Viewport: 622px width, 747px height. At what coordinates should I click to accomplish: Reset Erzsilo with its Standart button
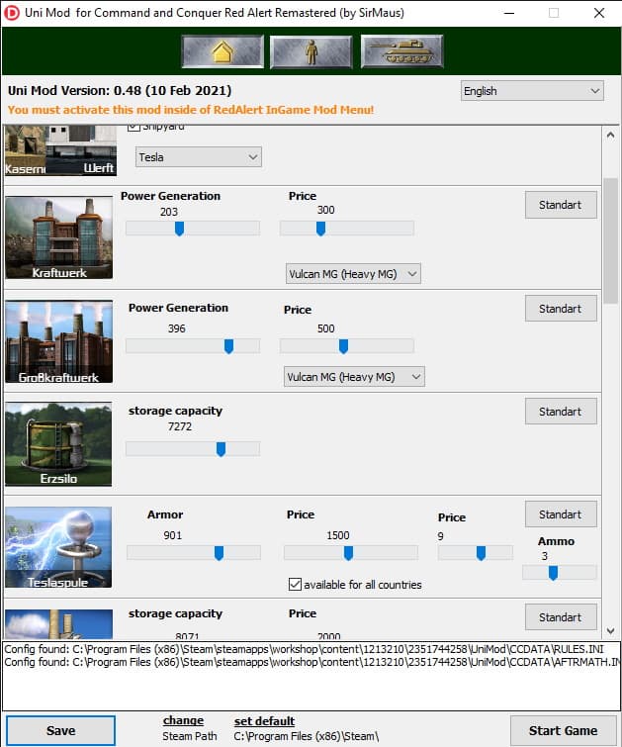(561, 412)
